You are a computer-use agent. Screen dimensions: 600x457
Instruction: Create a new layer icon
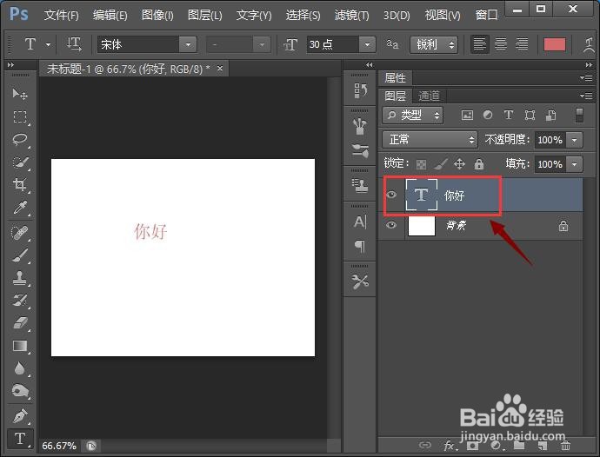tap(543, 446)
